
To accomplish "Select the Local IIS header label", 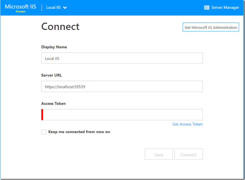I will (54, 7).
